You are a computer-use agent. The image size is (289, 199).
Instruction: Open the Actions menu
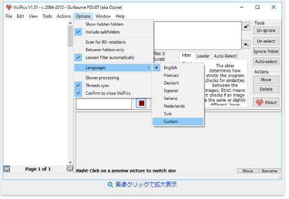(64, 16)
